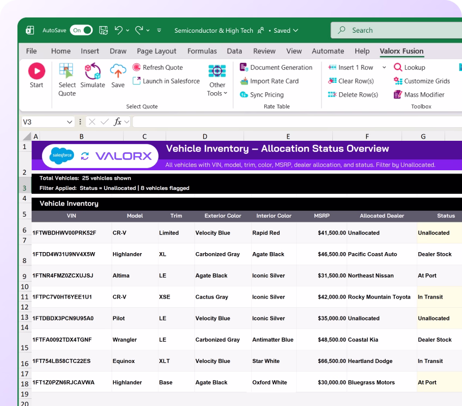Click the formula bar options dots
Viewport: 462px width, 406px height.
80,122
